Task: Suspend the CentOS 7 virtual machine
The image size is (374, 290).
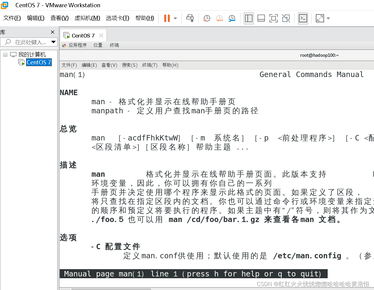Action: [x=167, y=18]
